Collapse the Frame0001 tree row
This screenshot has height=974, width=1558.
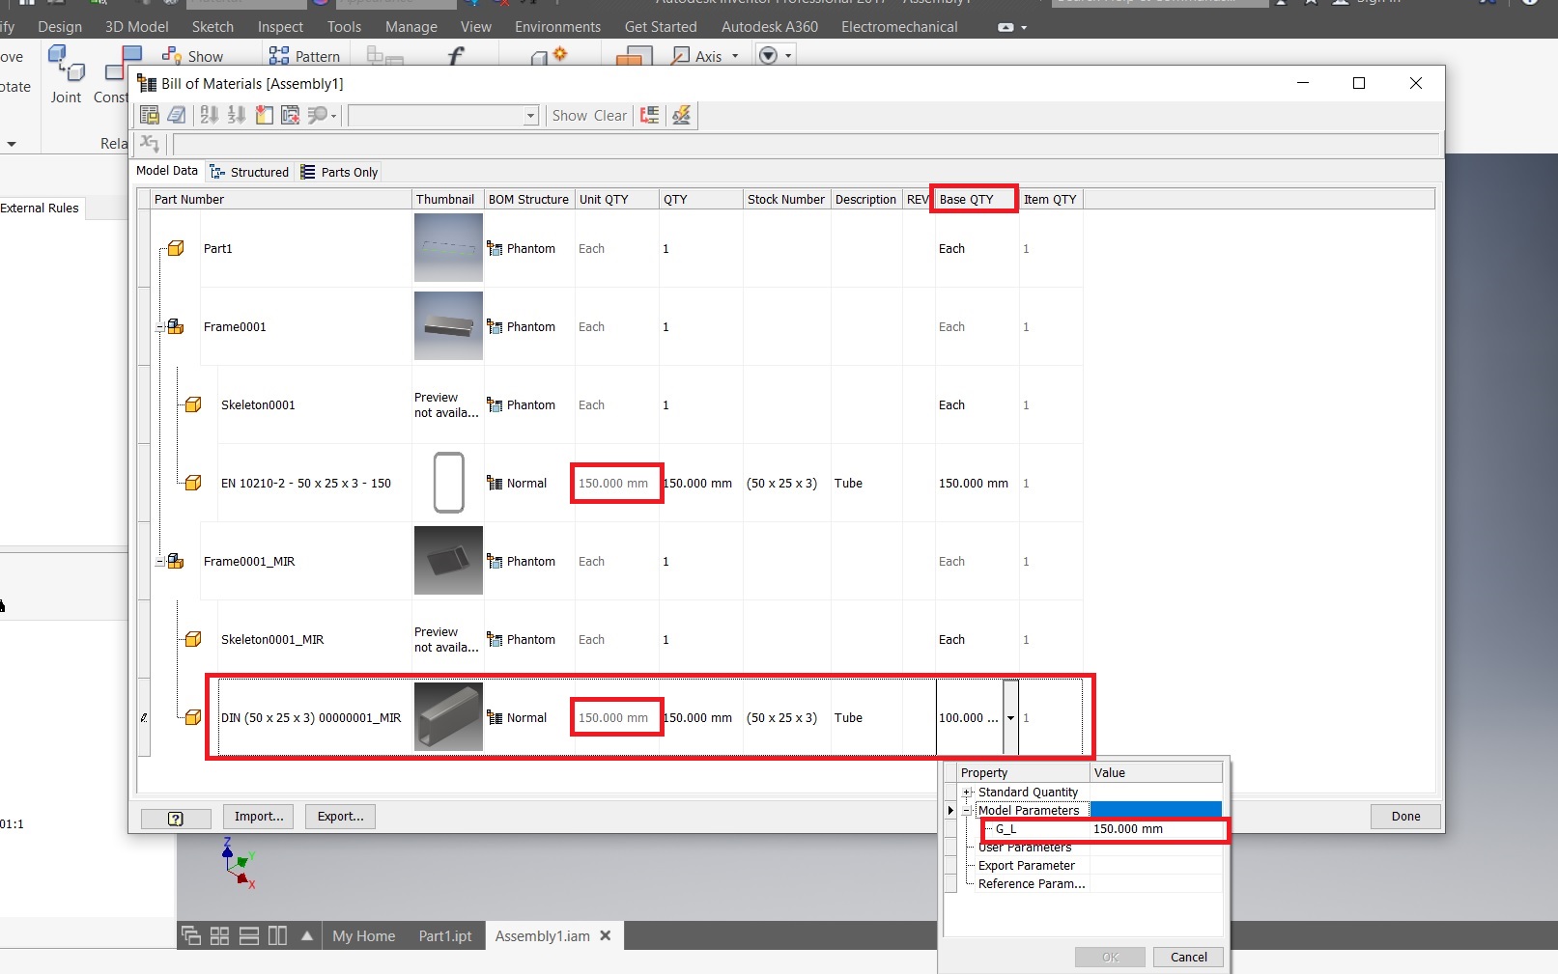tap(160, 327)
